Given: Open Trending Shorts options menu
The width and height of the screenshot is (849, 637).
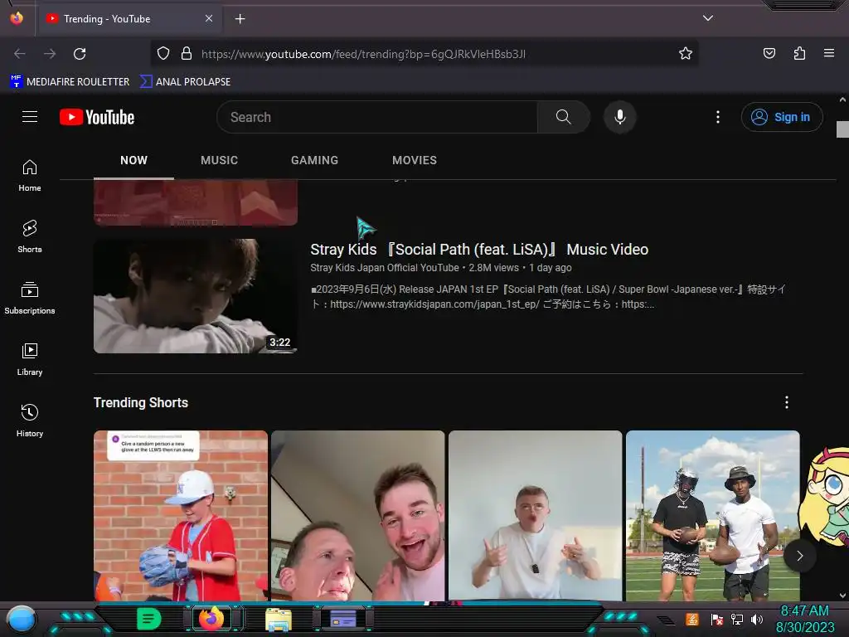Looking at the screenshot, I should click(787, 402).
